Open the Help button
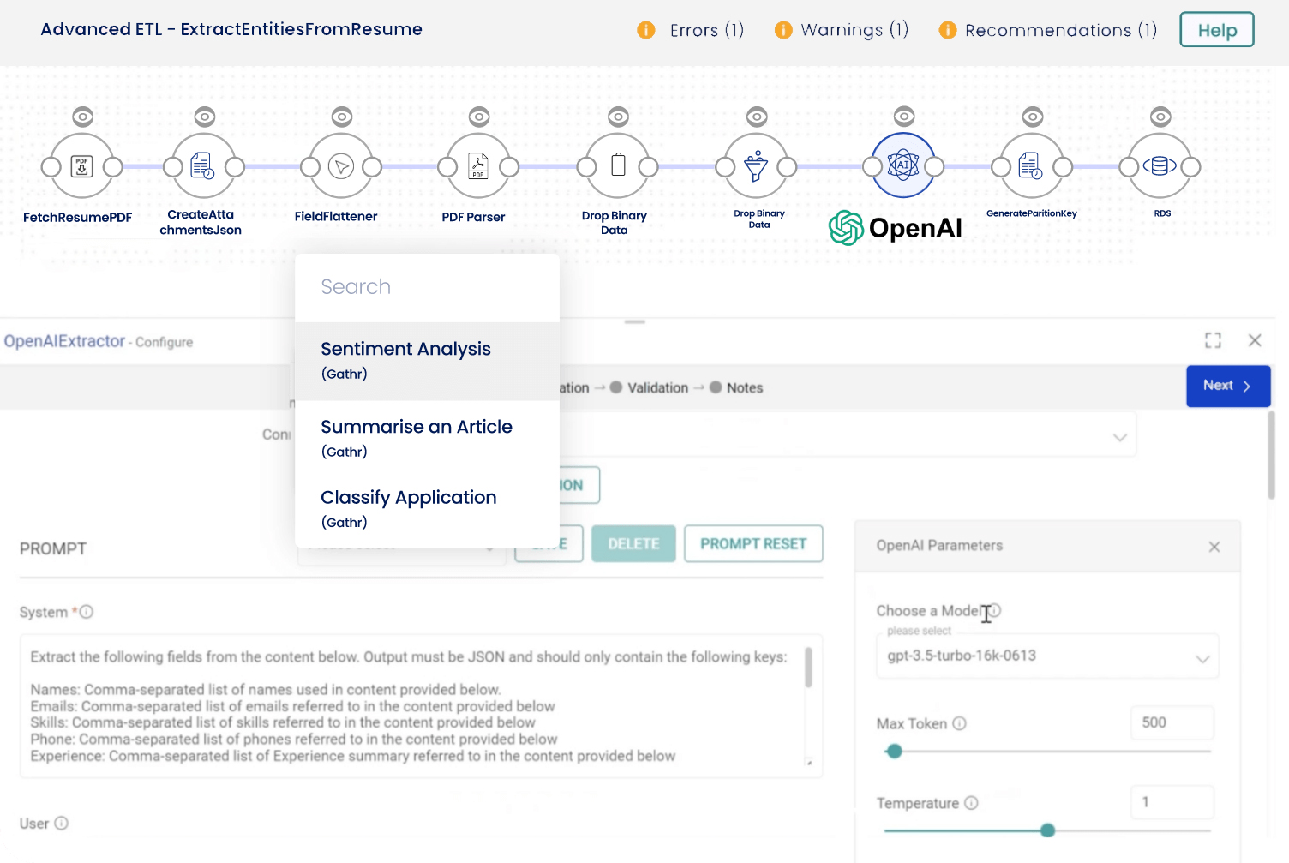Screen dimensions: 1289x863 click(1217, 30)
